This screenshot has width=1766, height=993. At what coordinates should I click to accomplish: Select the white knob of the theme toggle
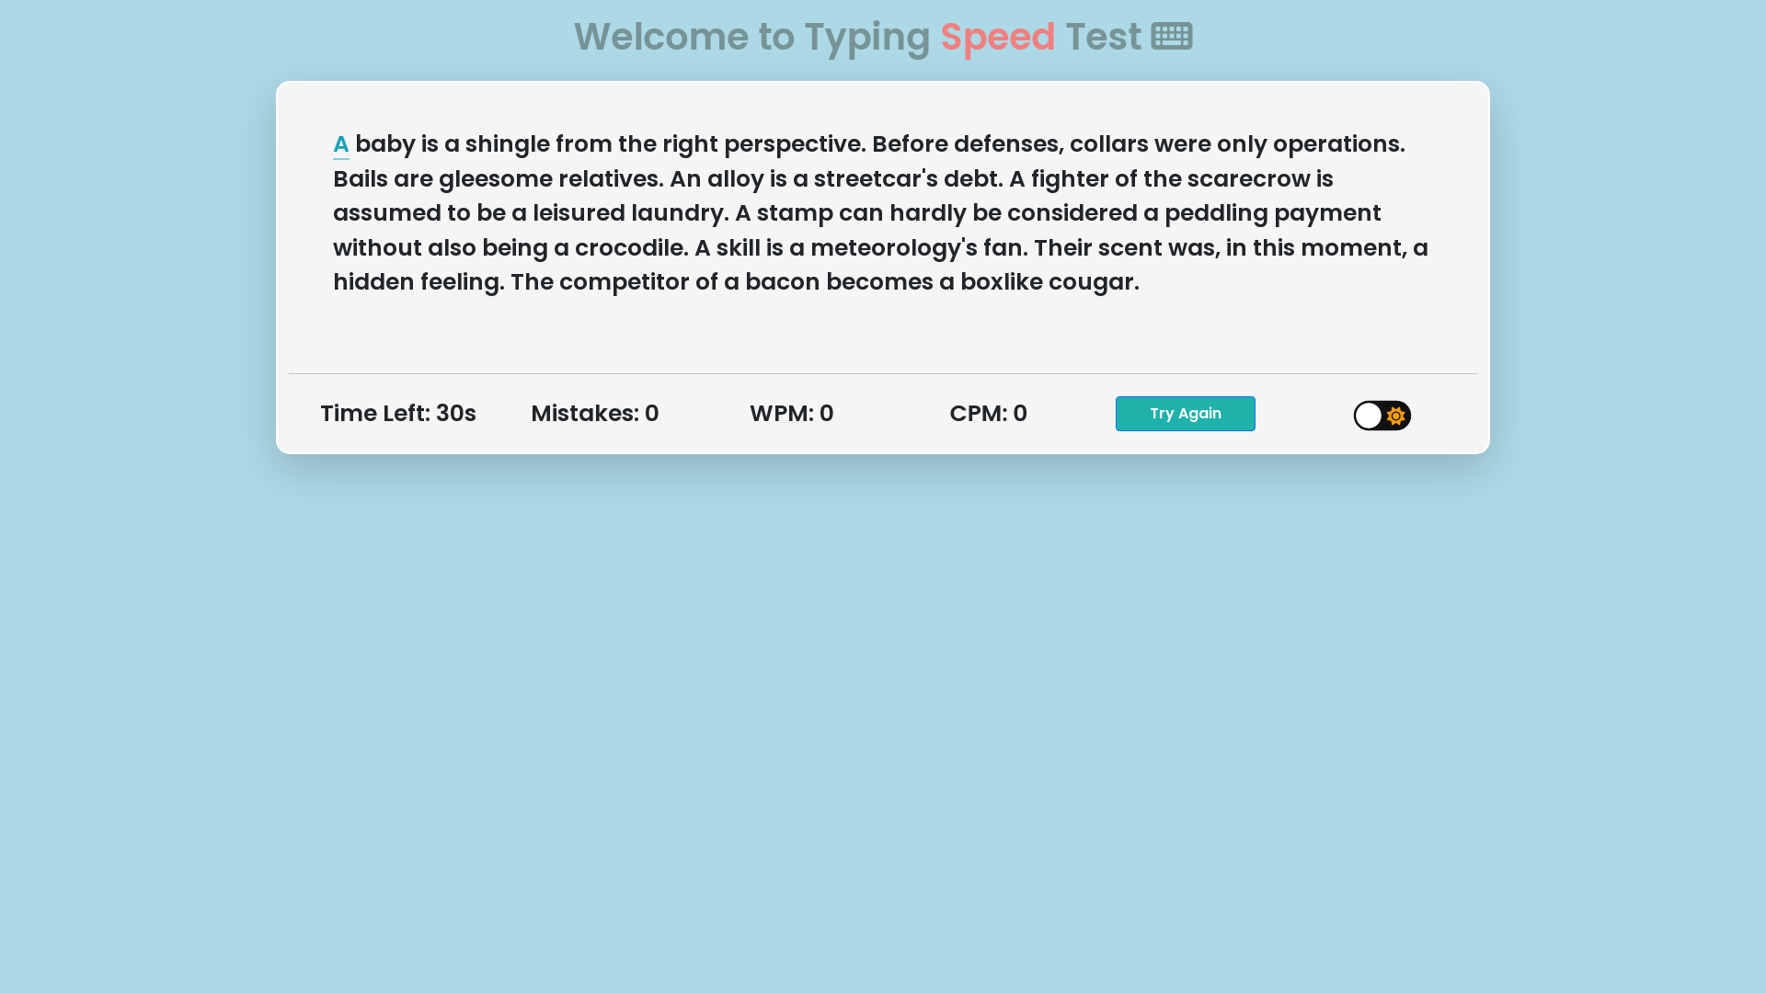(x=1368, y=416)
